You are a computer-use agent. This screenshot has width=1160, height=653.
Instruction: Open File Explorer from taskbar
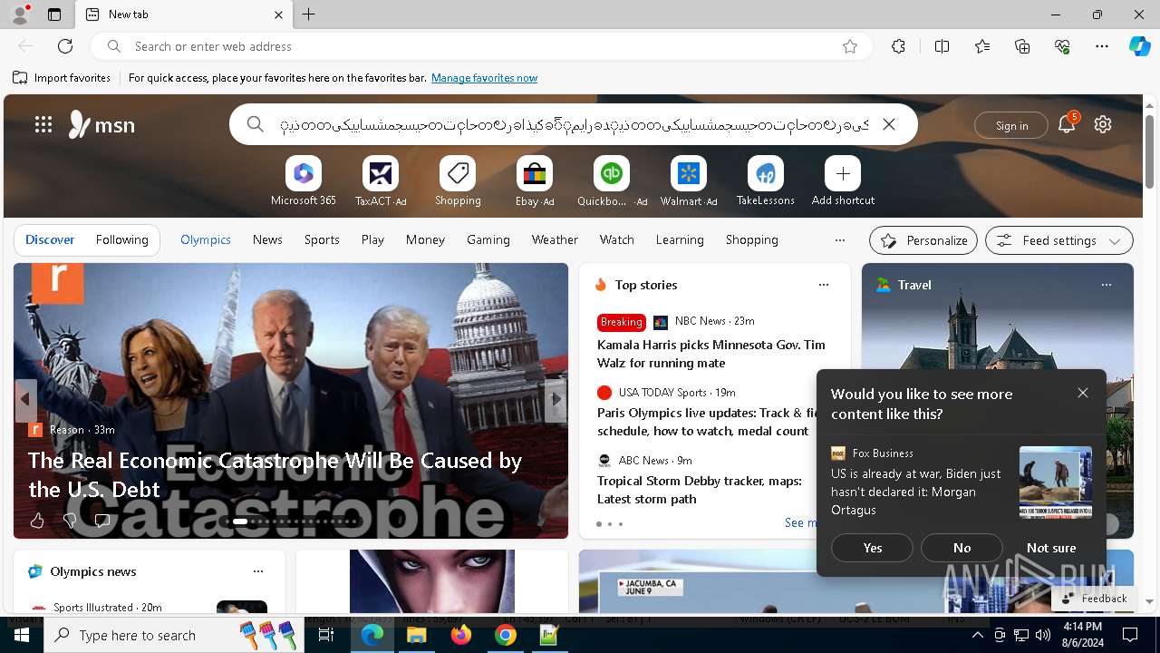417,635
